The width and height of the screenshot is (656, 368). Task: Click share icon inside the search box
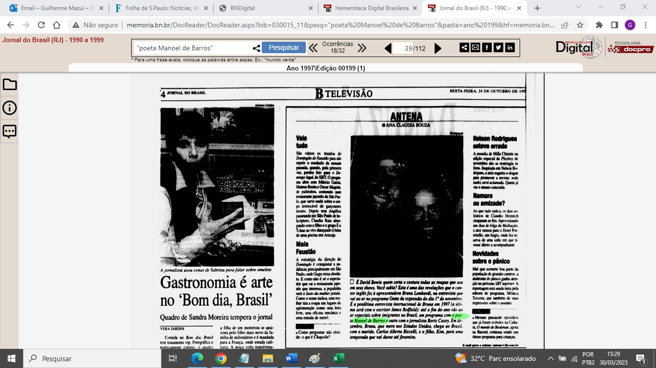coord(256,48)
